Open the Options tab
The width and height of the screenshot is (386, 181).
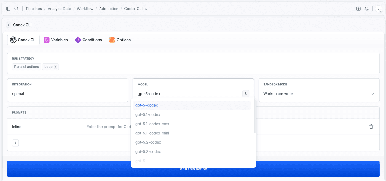pos(120,40)
